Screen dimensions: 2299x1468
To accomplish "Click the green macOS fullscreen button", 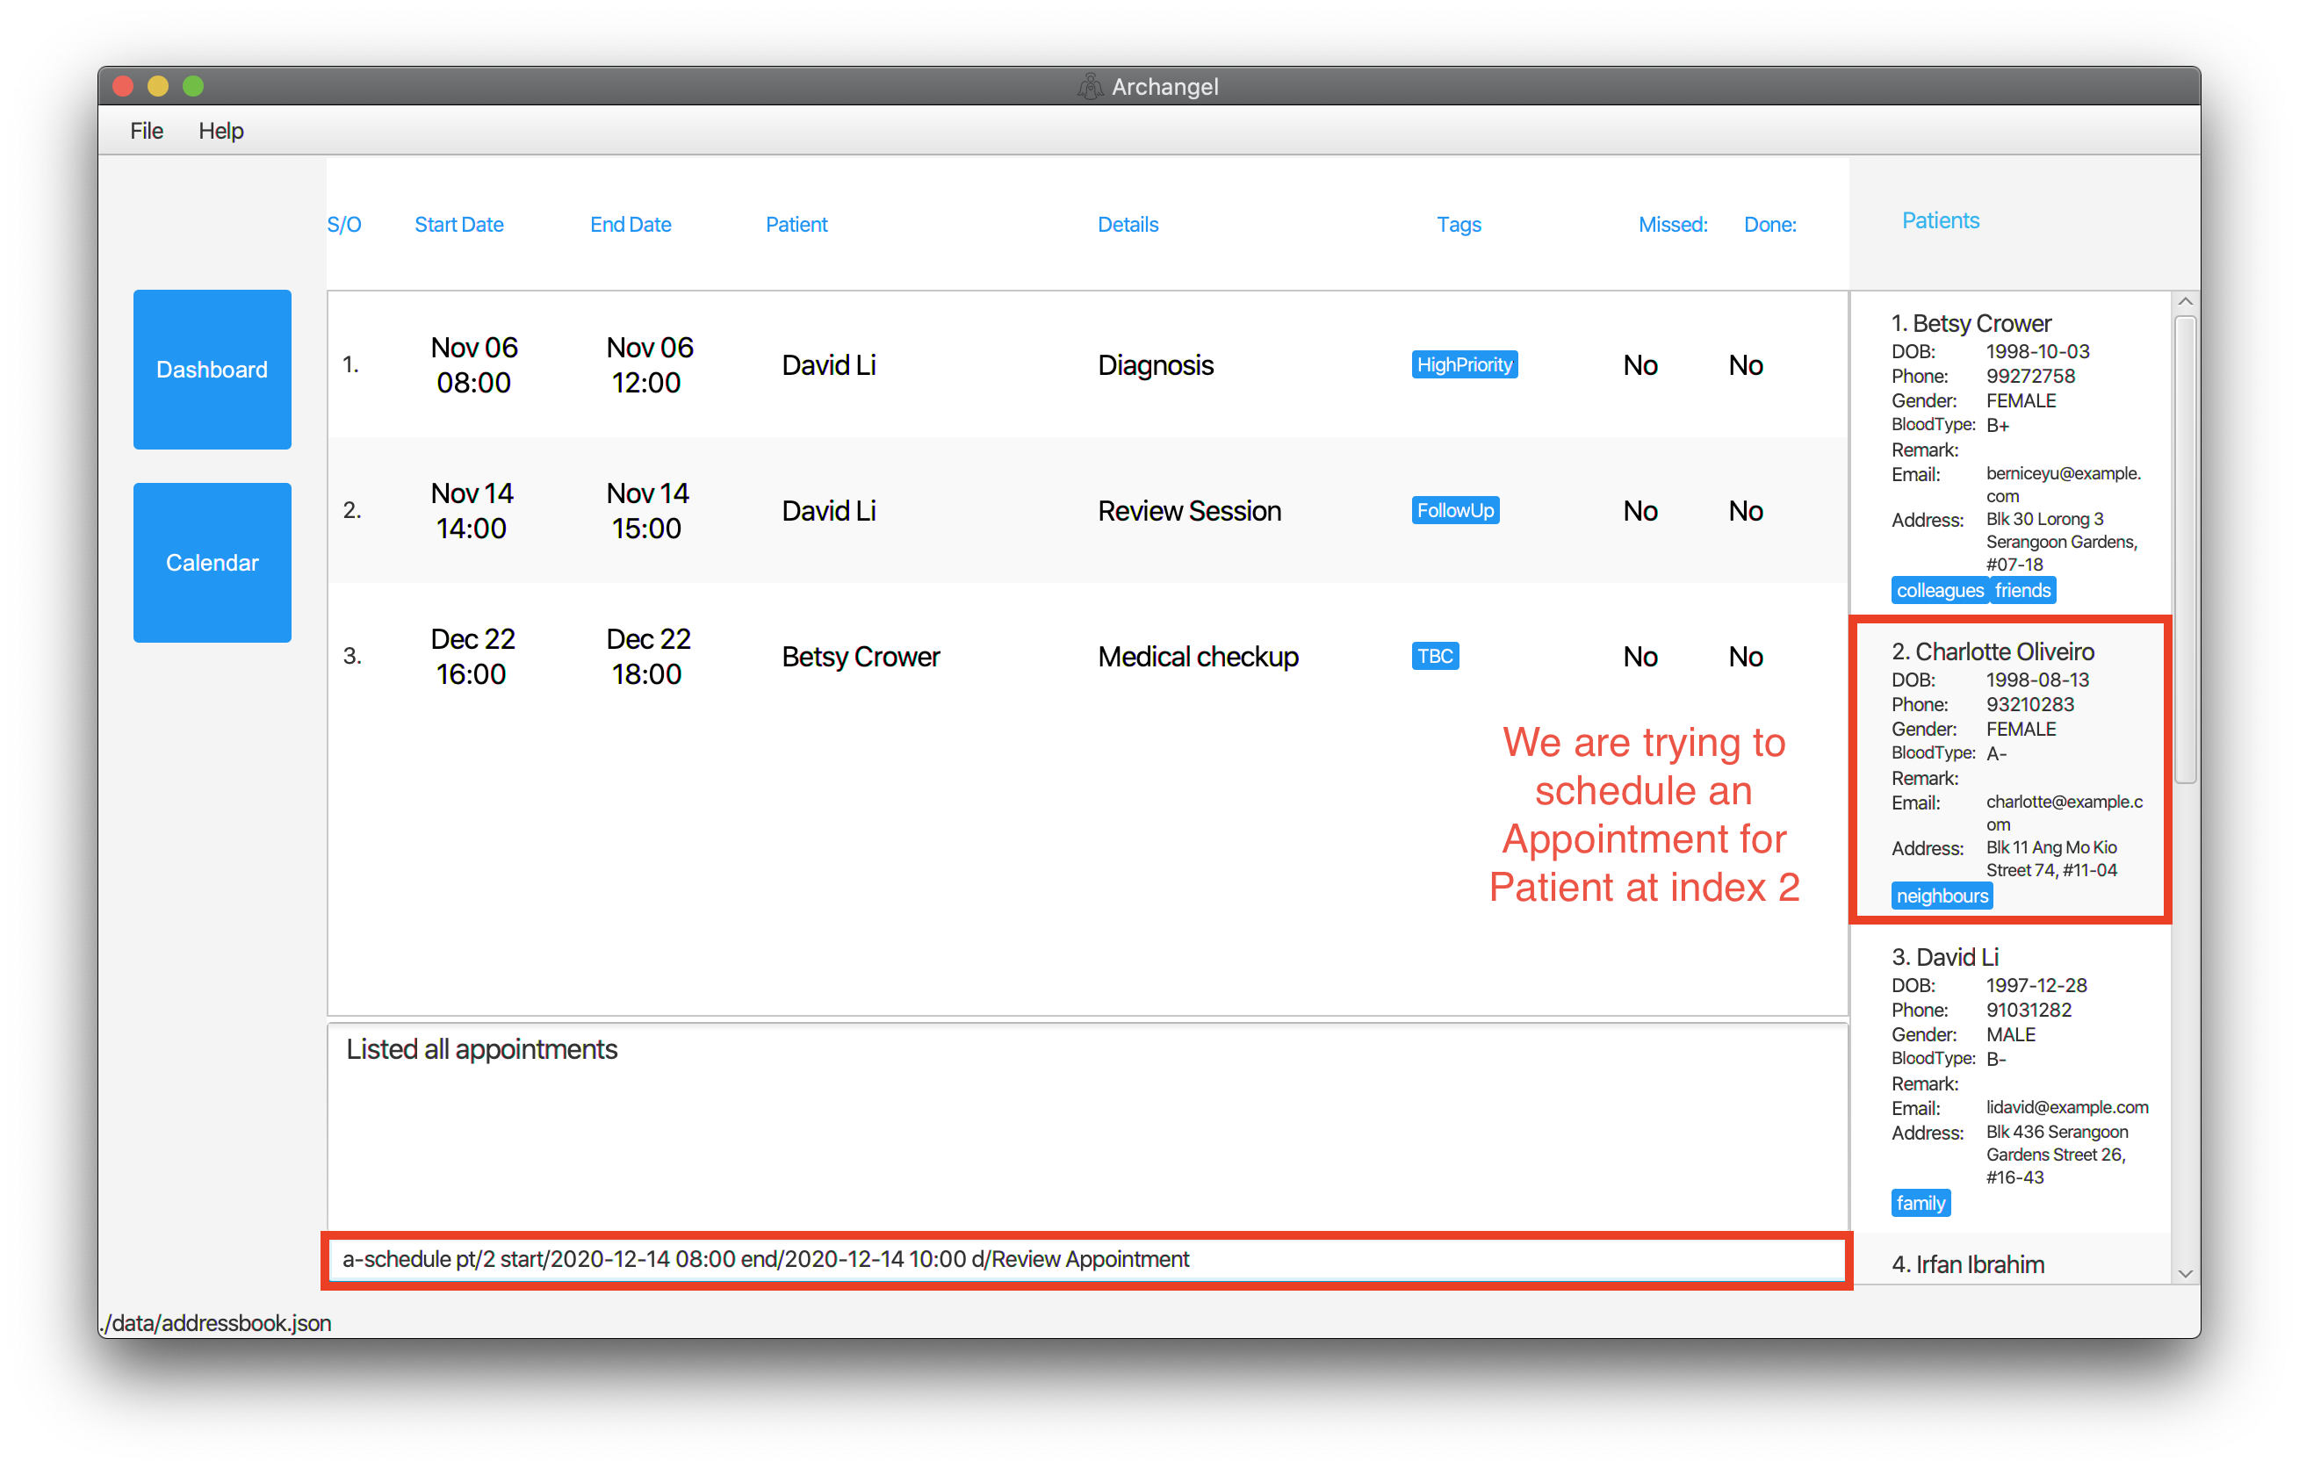I will pyautogui.click(x=193, y=87).
